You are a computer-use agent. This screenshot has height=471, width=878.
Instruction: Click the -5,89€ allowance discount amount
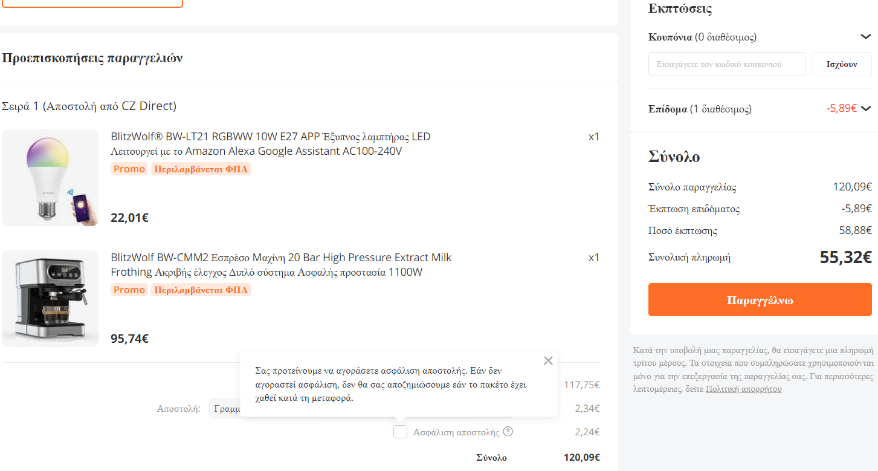click(841, 109)
